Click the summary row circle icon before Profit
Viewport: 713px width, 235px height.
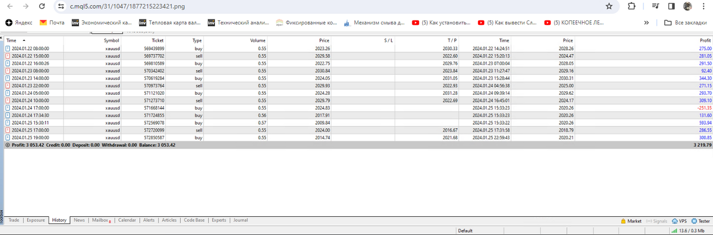(x=7, y=145)
